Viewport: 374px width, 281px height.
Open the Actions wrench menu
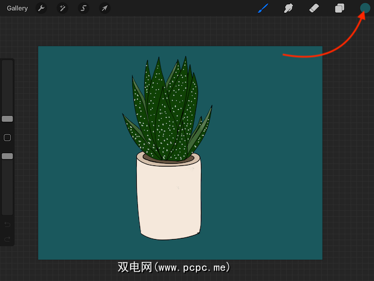click(x=41, y=8)
